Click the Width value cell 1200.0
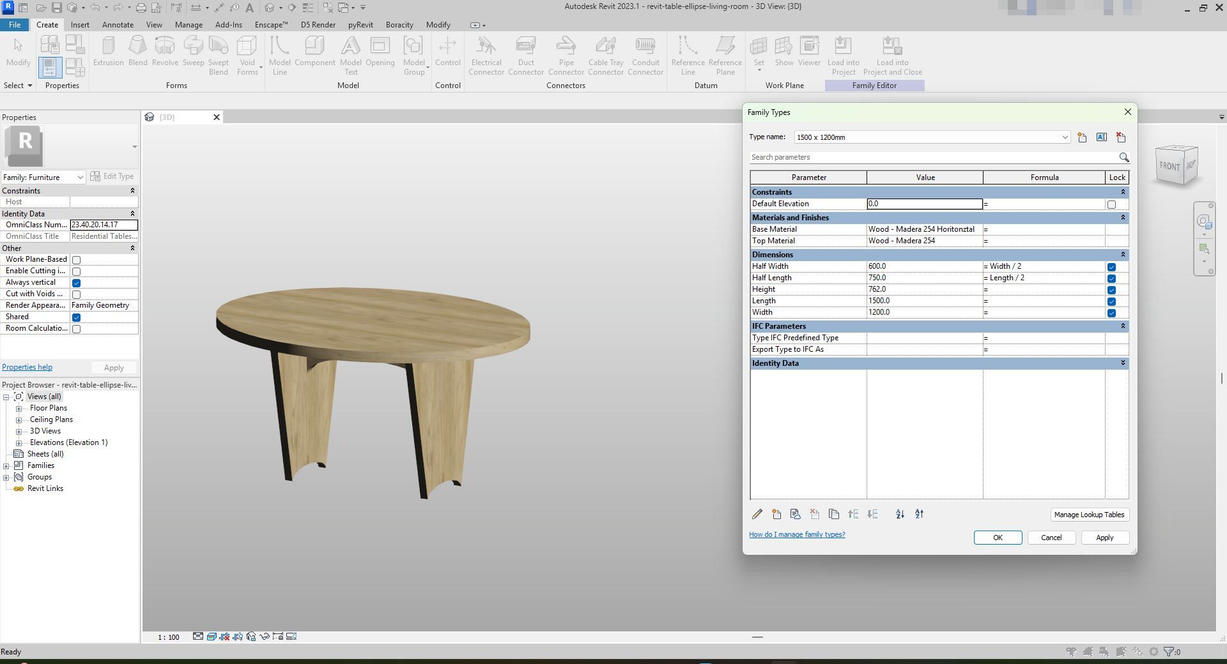 coord(924,312)
